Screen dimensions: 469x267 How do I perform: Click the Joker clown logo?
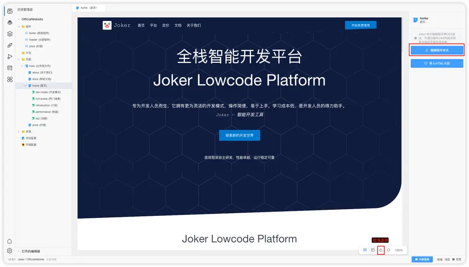[107, 25]
